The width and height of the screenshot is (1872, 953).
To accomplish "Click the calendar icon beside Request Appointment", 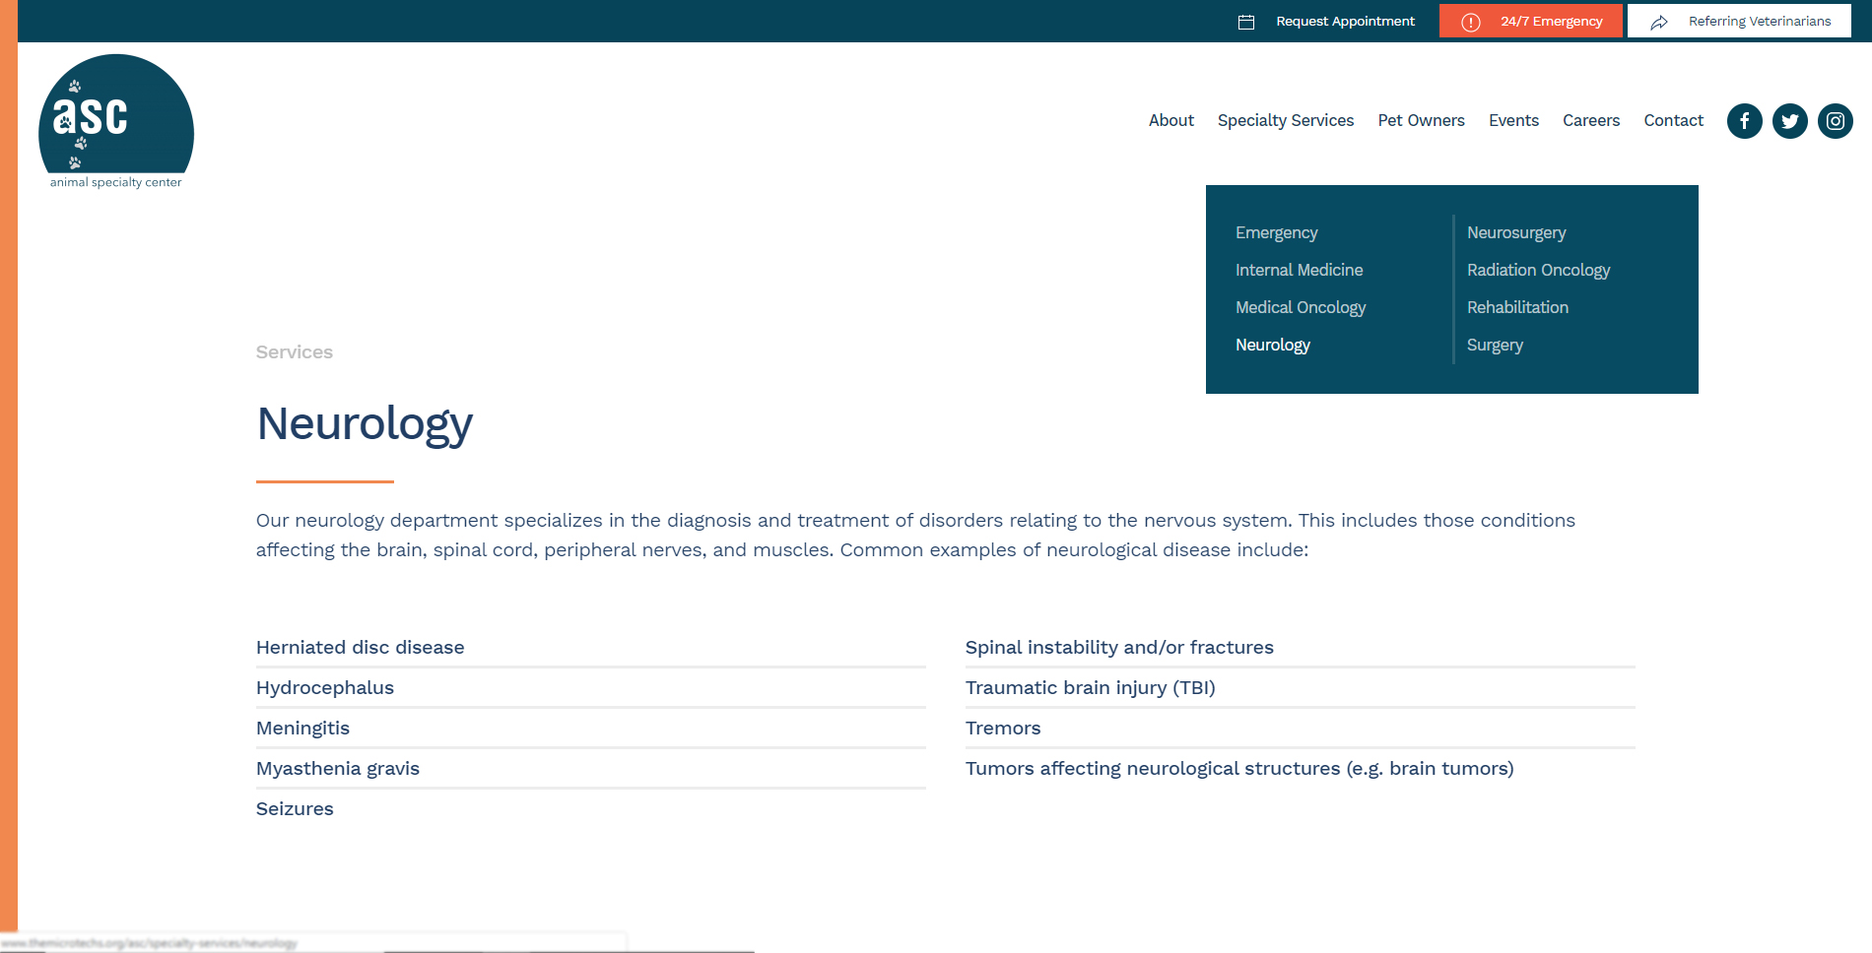I will point(1246,22).
